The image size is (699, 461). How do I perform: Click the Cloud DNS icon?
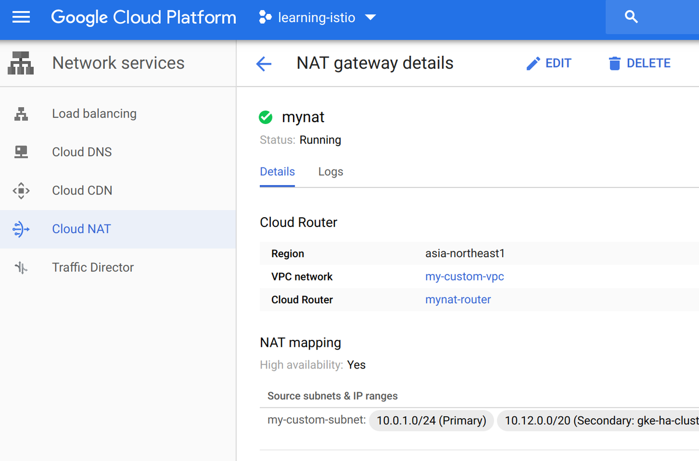(x=21, y=152)
